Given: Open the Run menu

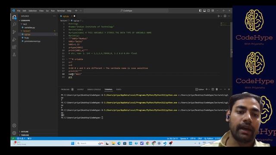Looking at the screenshot, I should (53, 11).
